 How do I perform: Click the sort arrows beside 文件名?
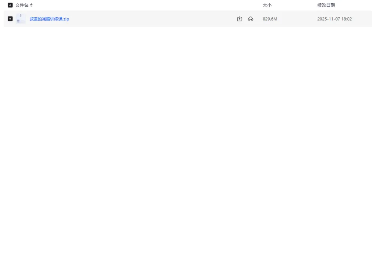pyautogui.click(x=31, y=5)
